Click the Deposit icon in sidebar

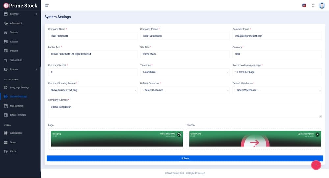pos(6,51)
